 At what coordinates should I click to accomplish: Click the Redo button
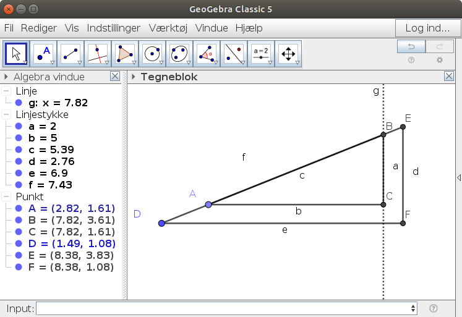(x=440, y=46)
